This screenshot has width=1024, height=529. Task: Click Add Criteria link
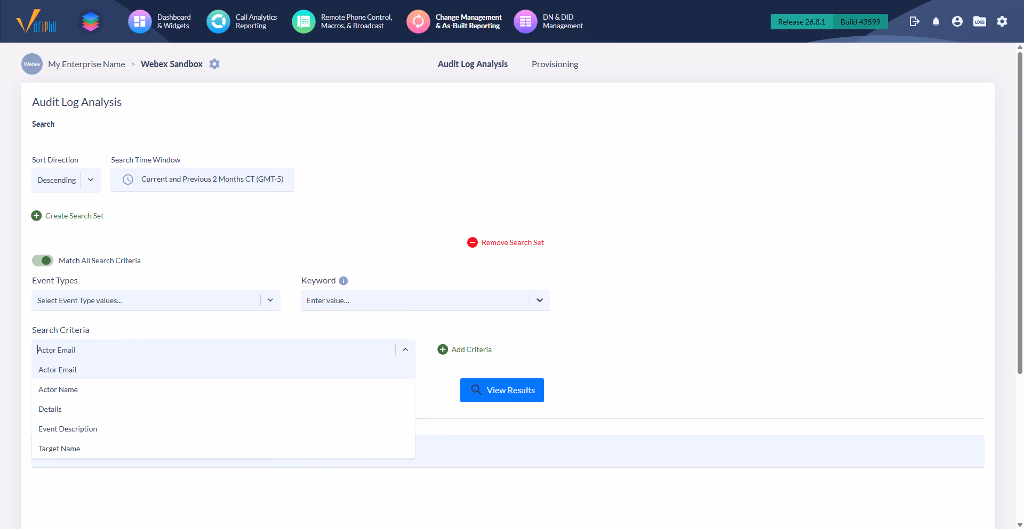[471, 349]
